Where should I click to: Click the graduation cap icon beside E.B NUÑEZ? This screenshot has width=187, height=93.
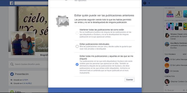click(x=11, y=83)
